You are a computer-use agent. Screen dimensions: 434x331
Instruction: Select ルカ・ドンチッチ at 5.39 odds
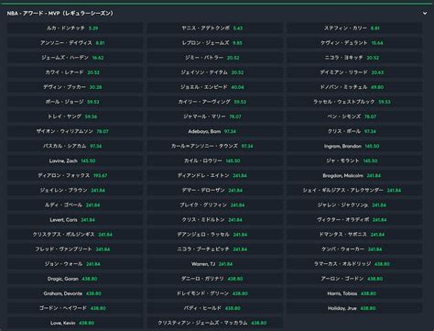[x=75, y=28]
